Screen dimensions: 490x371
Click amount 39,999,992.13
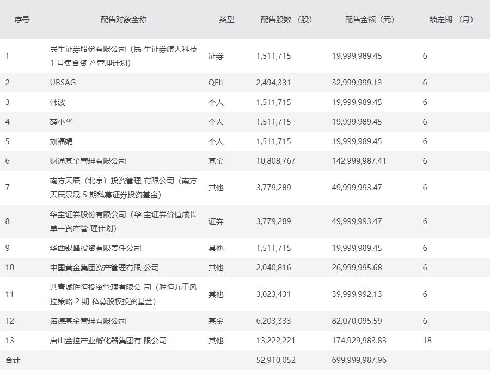coord(357,294)
